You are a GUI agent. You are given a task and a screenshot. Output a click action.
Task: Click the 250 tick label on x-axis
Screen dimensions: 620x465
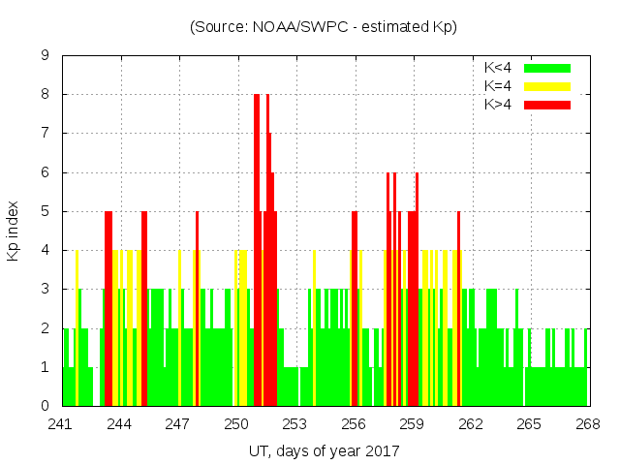[x=236, y=424]
